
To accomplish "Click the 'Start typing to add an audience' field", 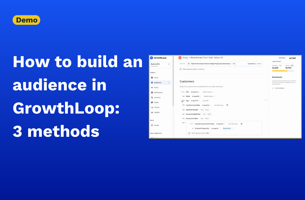I will [x=194, y=69].
